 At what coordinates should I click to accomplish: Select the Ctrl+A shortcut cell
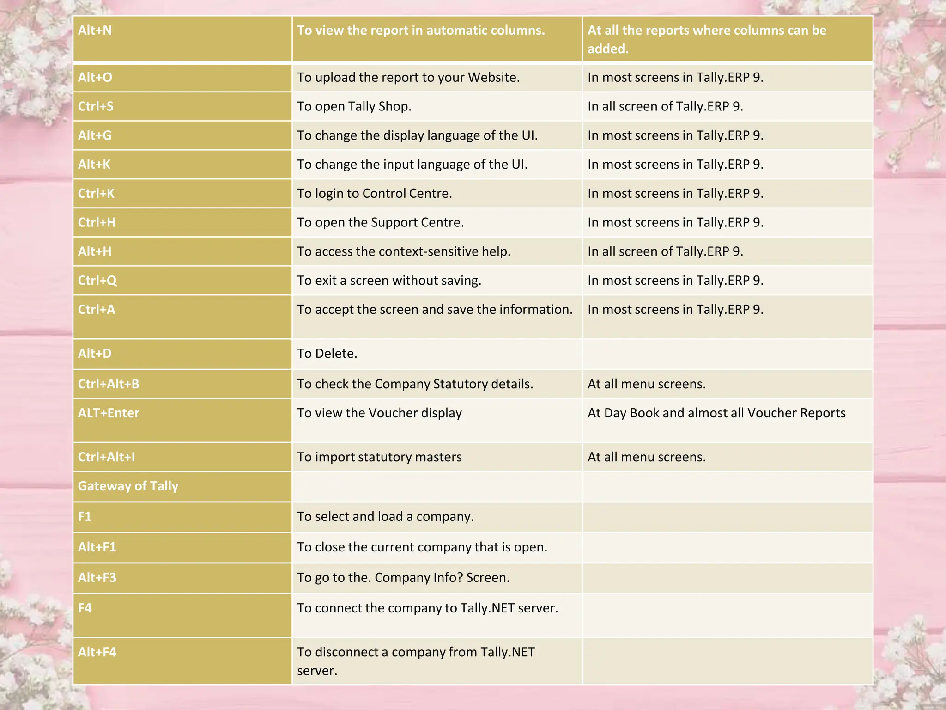click(x=182, y=317)
